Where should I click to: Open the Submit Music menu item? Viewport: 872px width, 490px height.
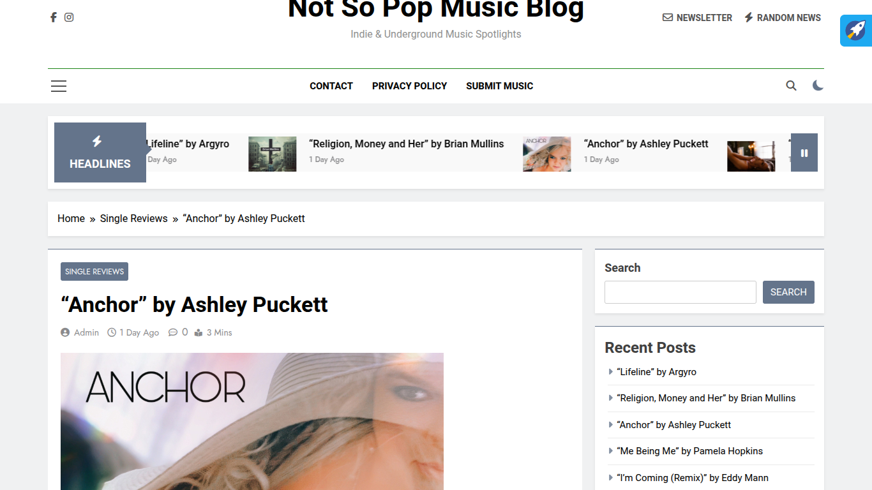(x=499, y=86)
